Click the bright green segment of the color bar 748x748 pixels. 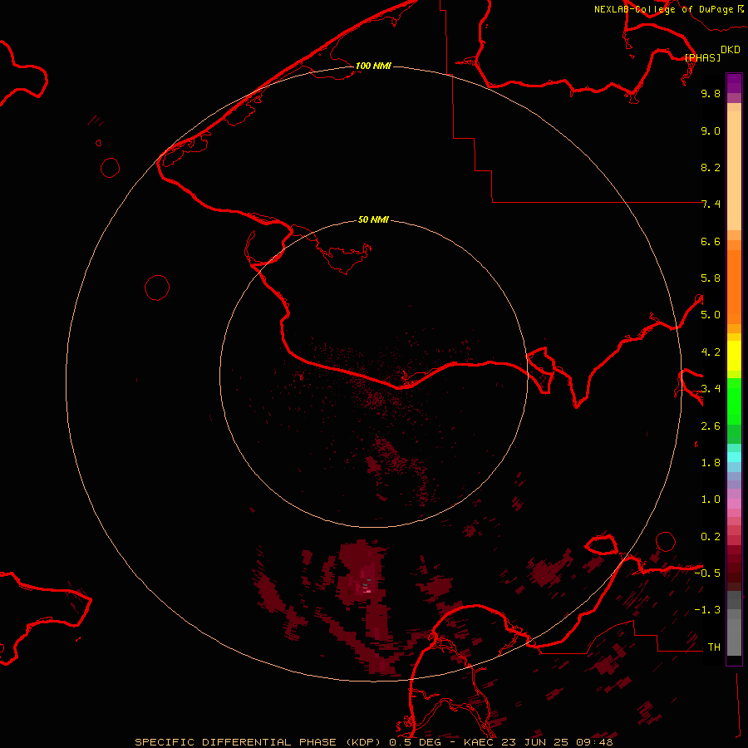[734, 401]
